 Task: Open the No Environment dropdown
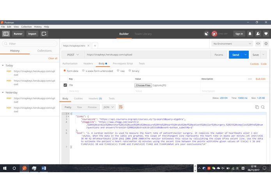tap(232, 44)
